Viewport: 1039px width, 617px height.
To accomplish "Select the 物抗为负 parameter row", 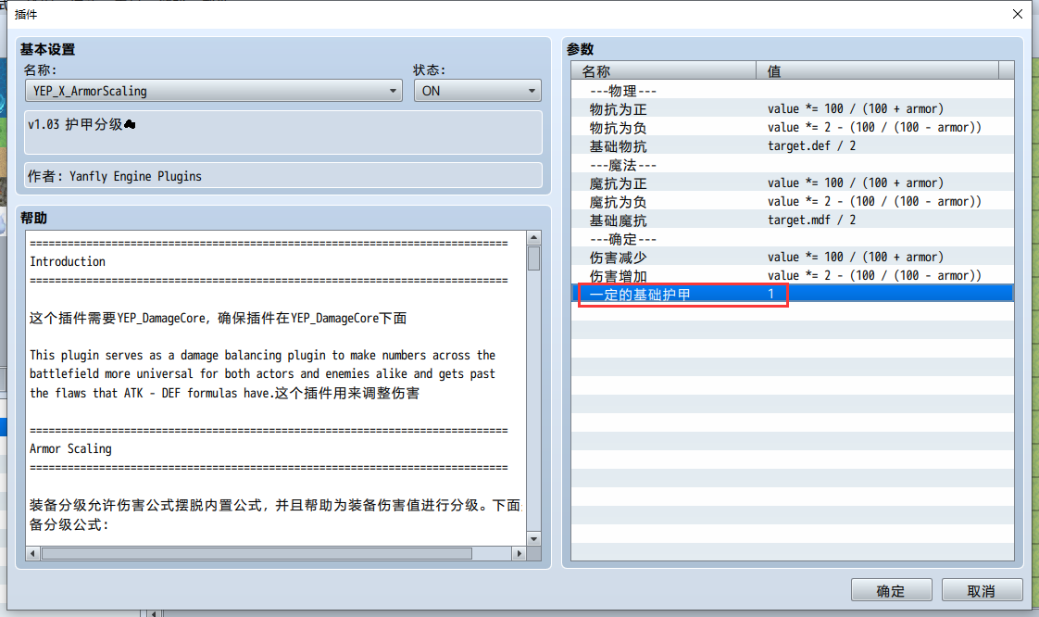I will pos(793,127).
